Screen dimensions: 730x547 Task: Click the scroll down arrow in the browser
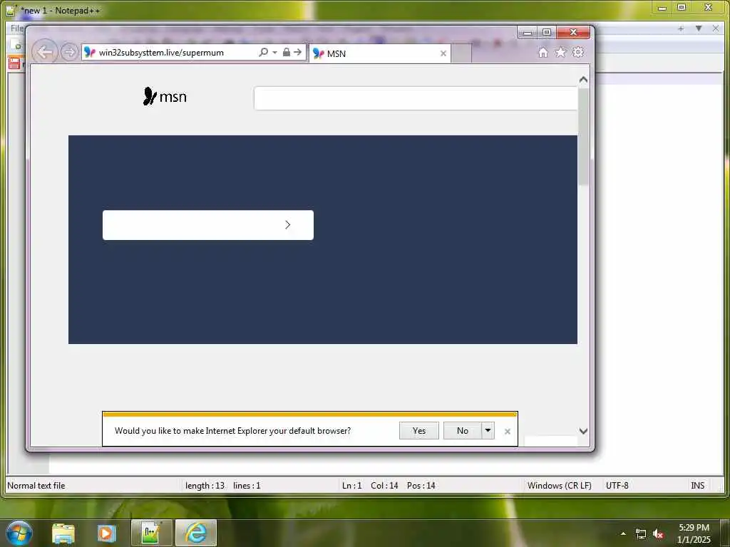point(583,431)
